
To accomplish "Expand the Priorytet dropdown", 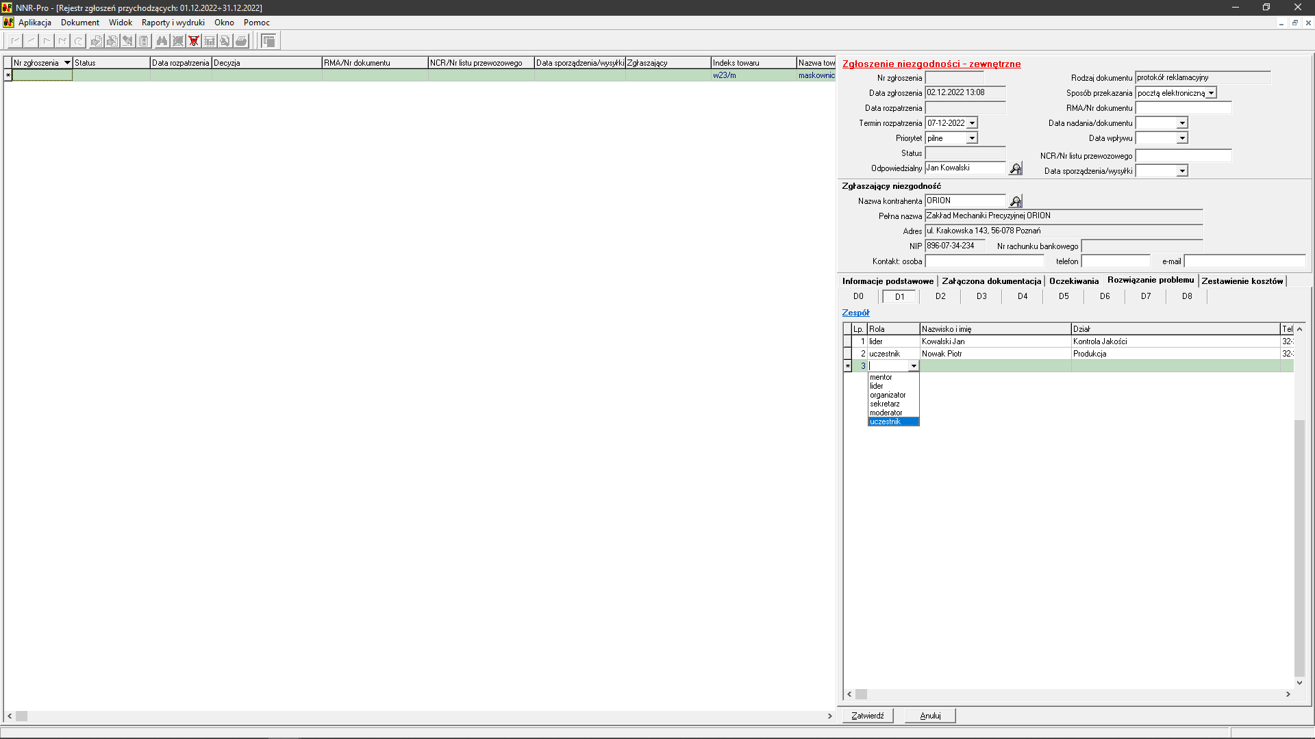I will tap(972, 138).
